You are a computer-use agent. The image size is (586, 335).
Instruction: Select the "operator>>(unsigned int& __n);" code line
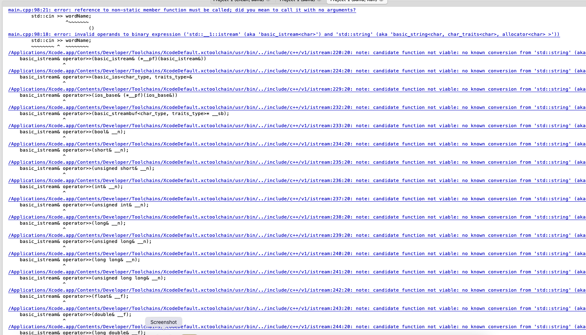(84, 205)
